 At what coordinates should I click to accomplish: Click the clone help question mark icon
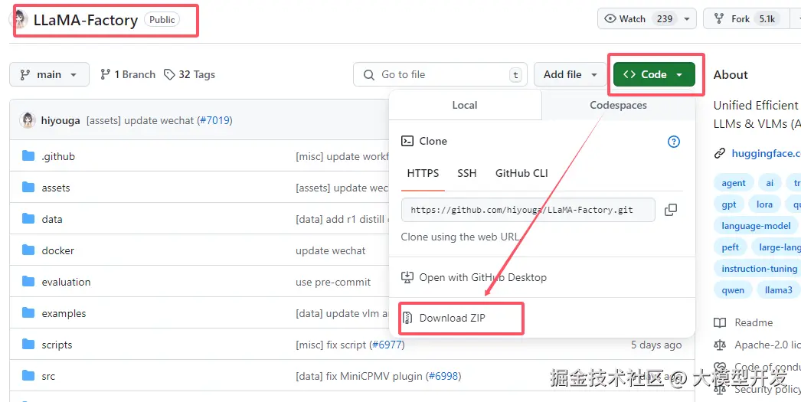(x=674, y=142)
